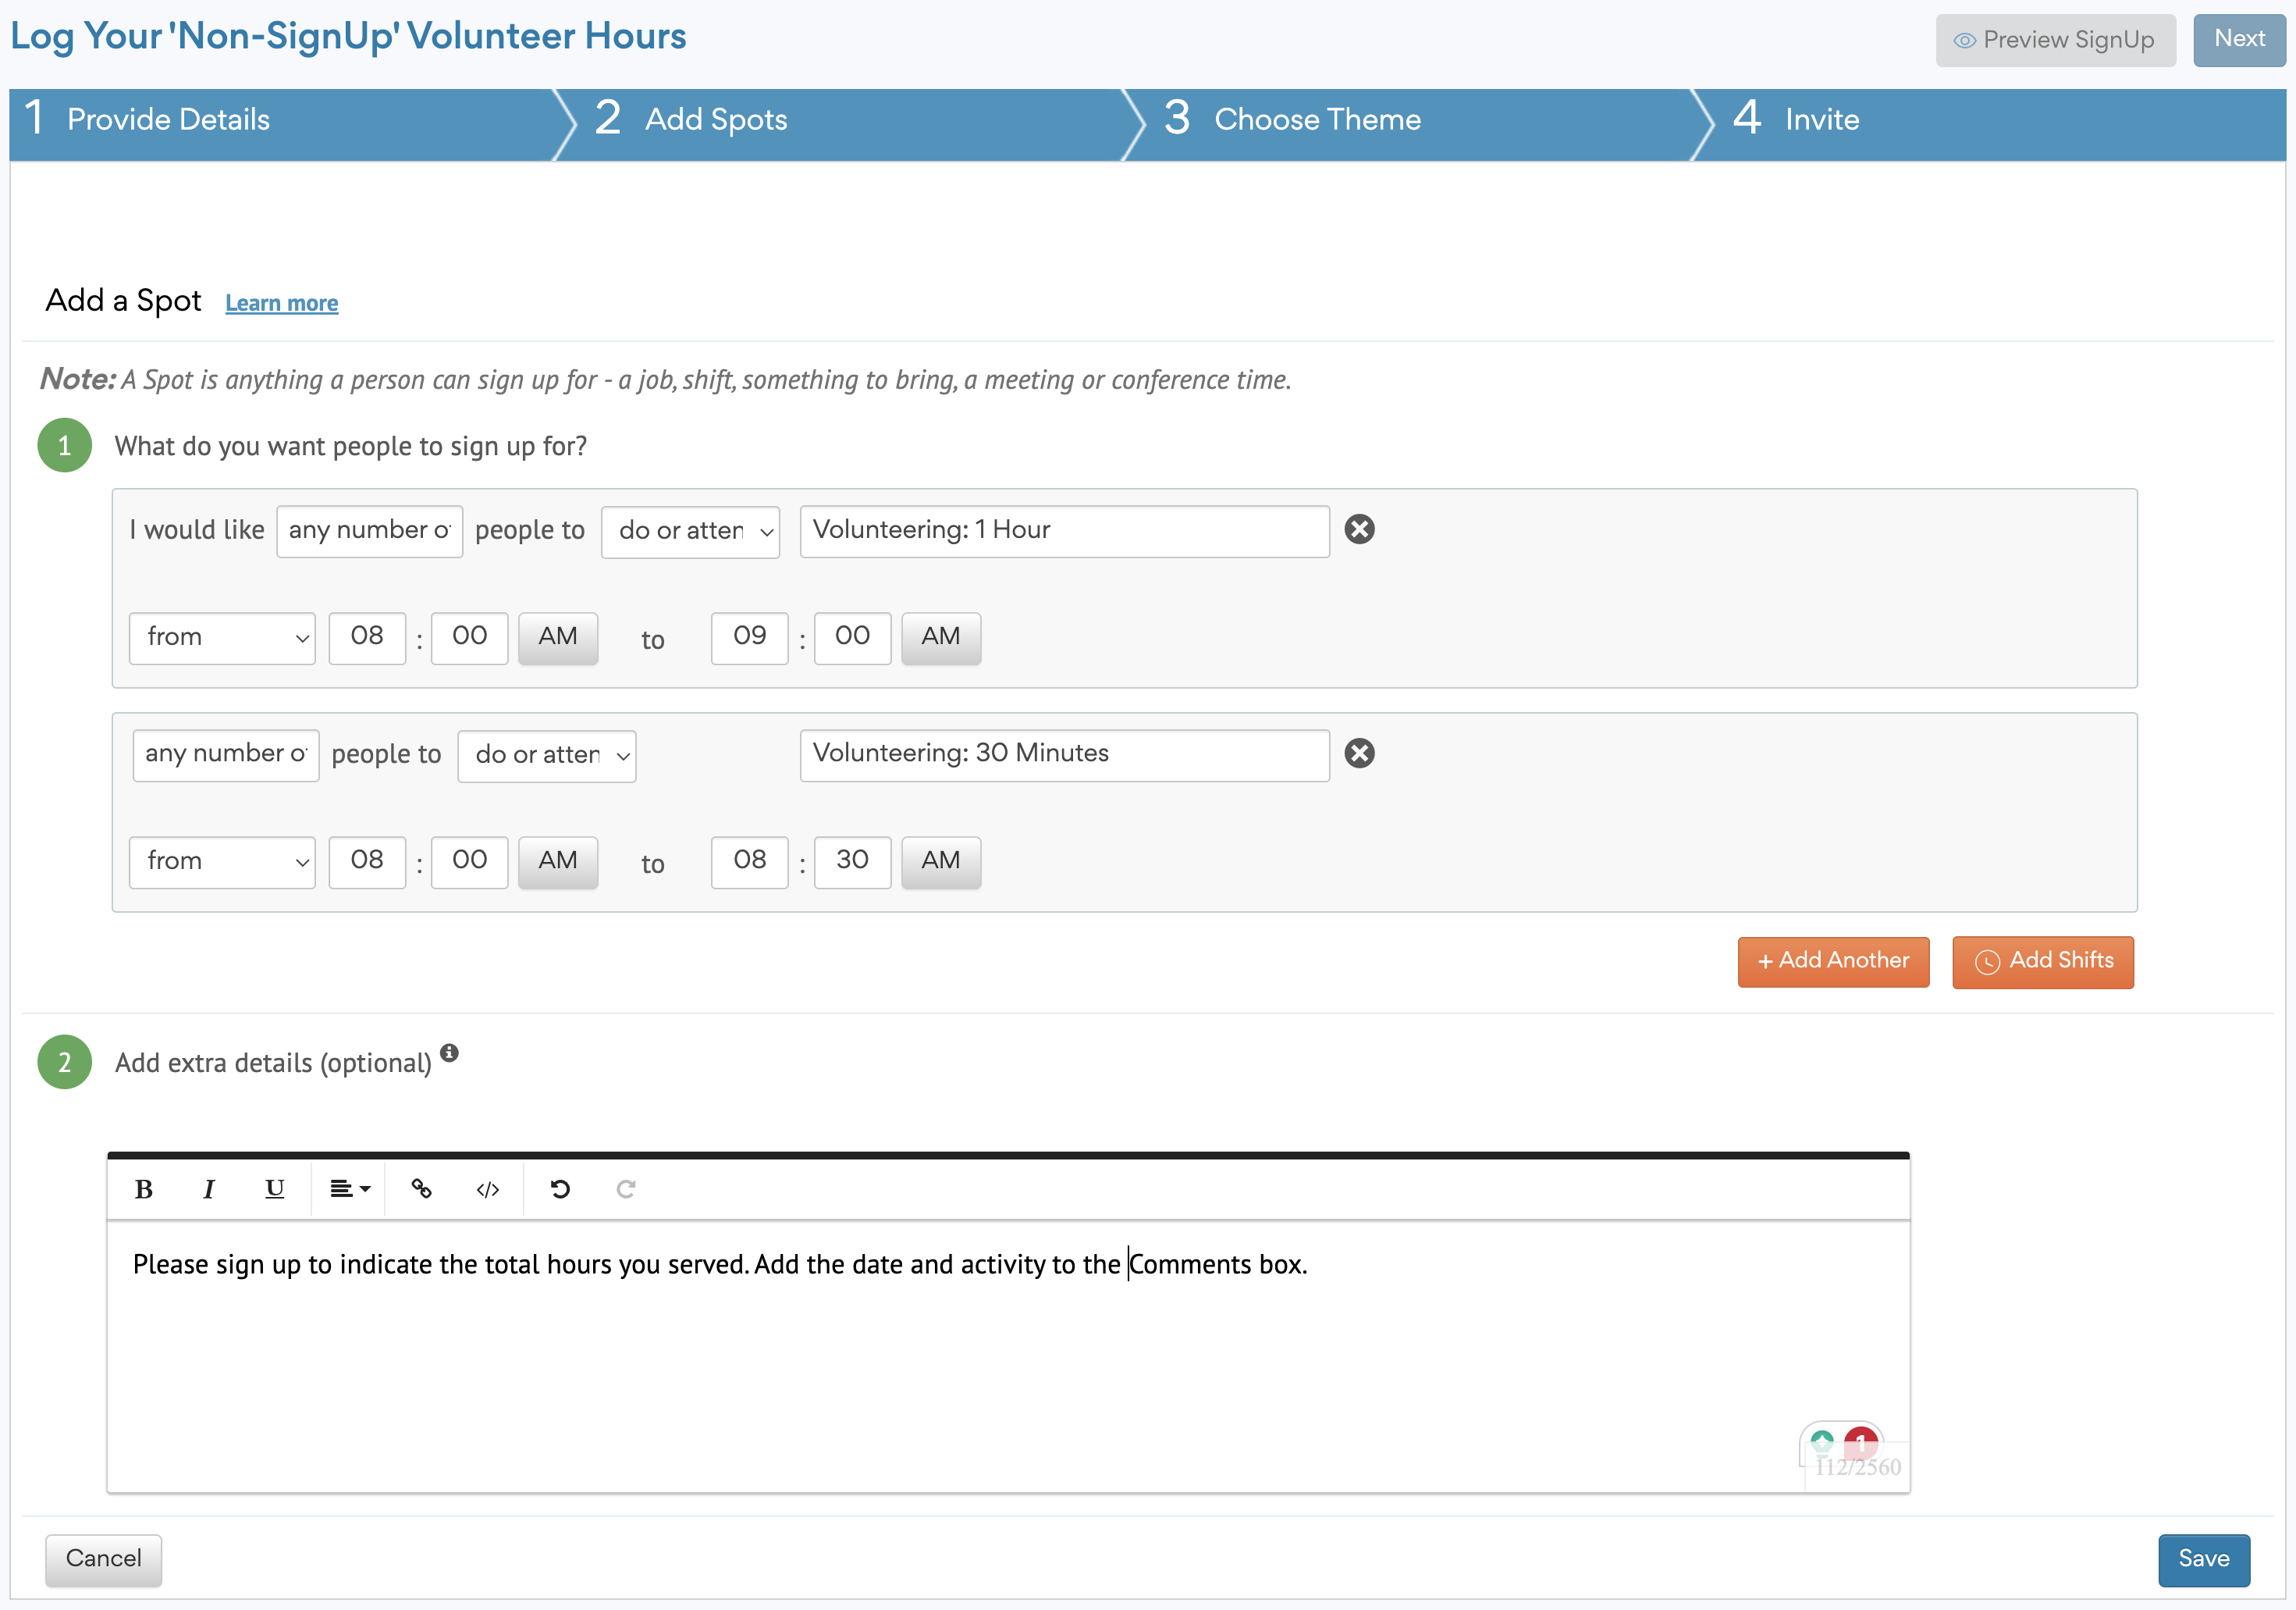Toggle end AM/PM for 1 Hour spot
Viewport: 2296px width, 1610px height.
tap(941, 639)
